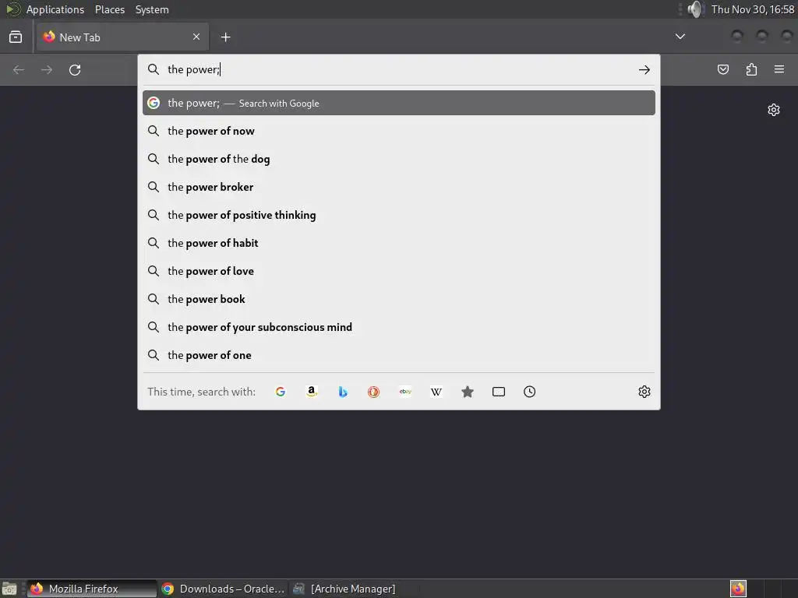Search open tabs using the tabs icon
Viewport: 798px width, 598px height.
pyautogui.click(x=499, y=392)
